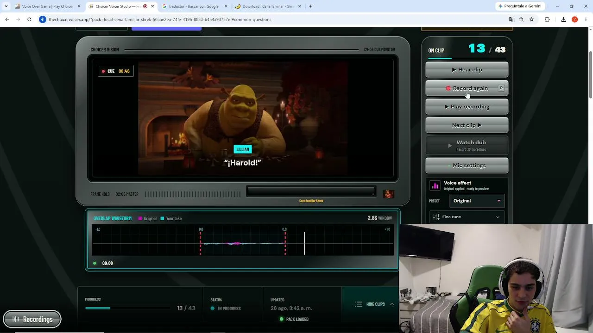This screenshot has height=333, width=593.
Task: Open the Recordings panel
Action: point(32,319)
